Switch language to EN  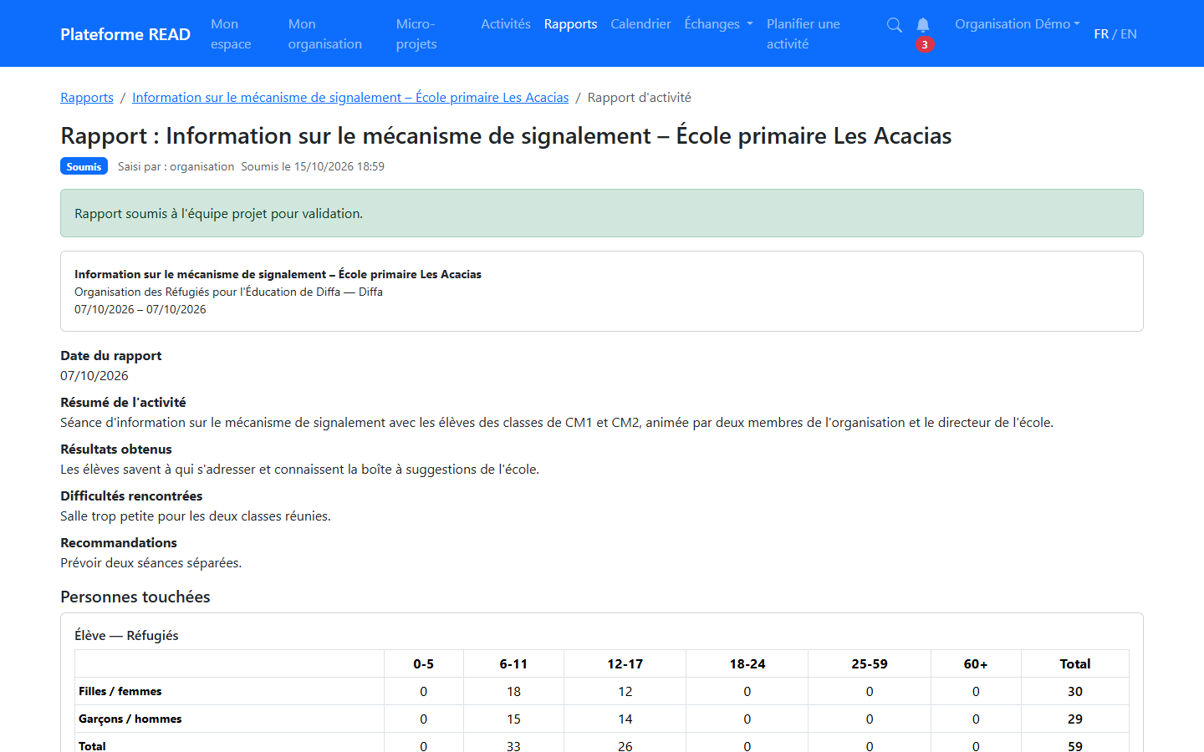point(1129,34)
